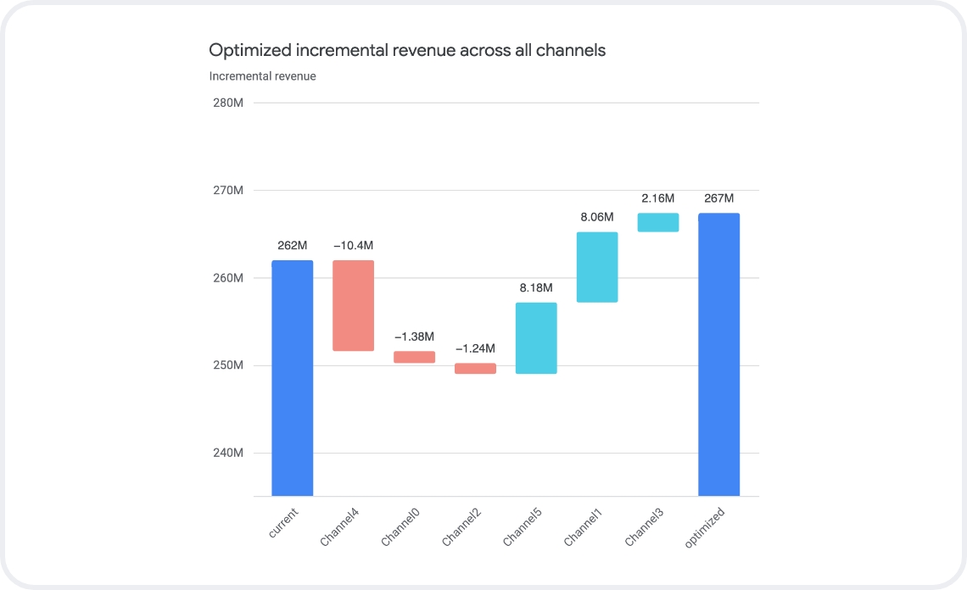This screenshot has height=590, width=967.
Task: Click the 'Channel5' x-axis label
Action: coord(523,527)
